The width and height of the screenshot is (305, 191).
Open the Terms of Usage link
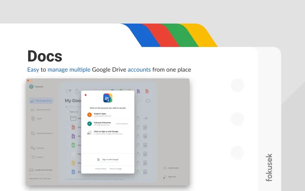click(116, 169)
